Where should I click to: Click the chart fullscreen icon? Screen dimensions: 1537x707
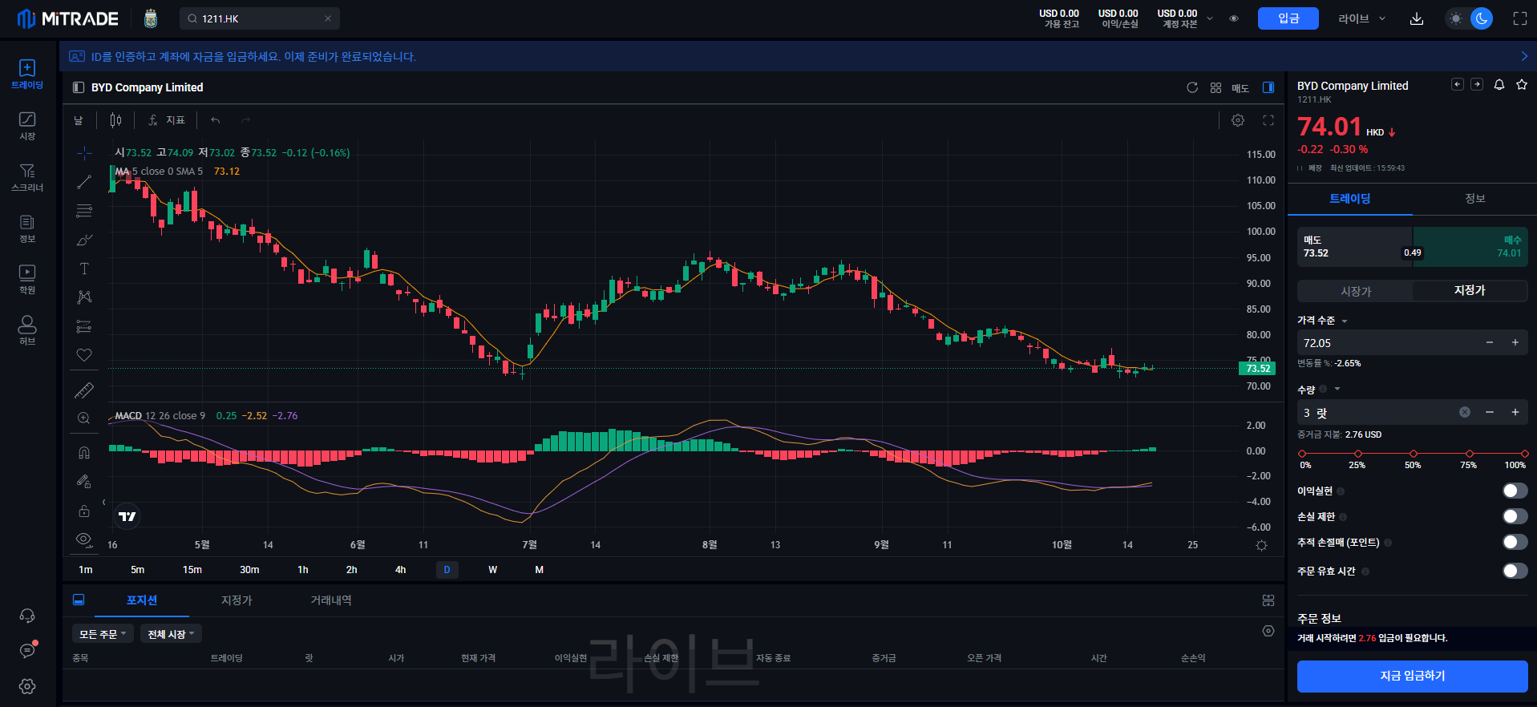(x=1268, y=120)
